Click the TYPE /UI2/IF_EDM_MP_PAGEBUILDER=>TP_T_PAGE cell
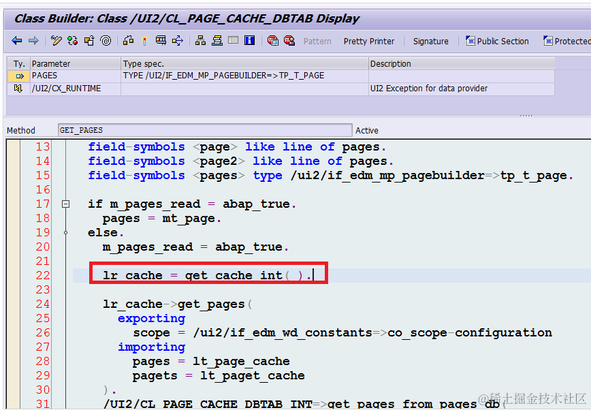Image resolution: width=591 pixels, height=410 pixels. point(244,76)
